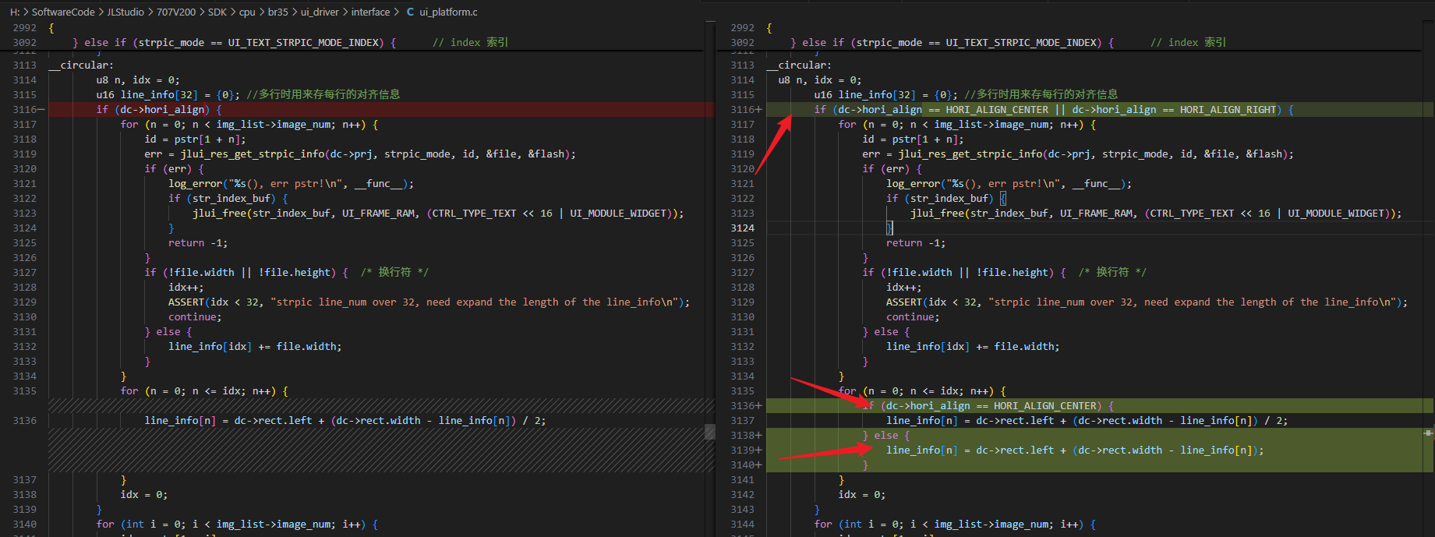Click the jlui_free call in right pane
This screenshot has height=537, width=1435.
[1156, 214]
